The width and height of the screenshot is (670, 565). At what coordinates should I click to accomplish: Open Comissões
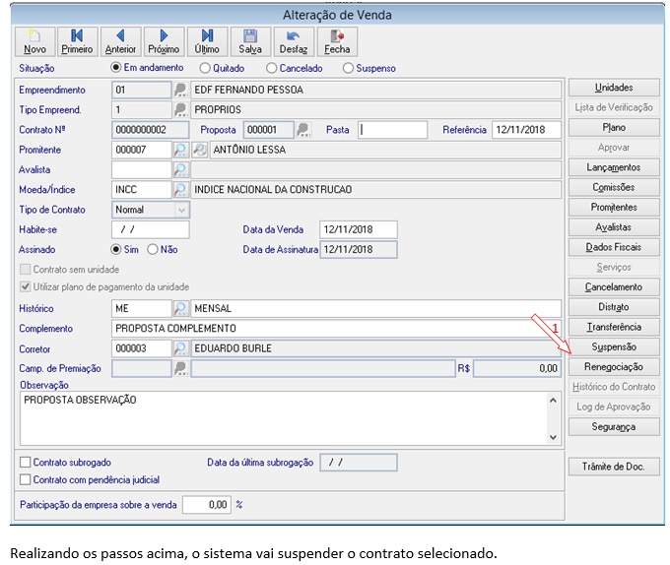coord(614,187)
